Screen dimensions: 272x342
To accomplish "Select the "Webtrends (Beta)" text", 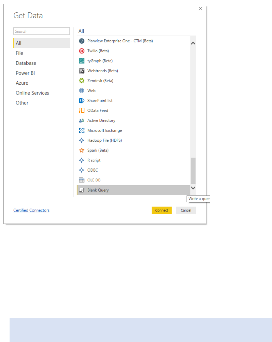I will [103, 71].
